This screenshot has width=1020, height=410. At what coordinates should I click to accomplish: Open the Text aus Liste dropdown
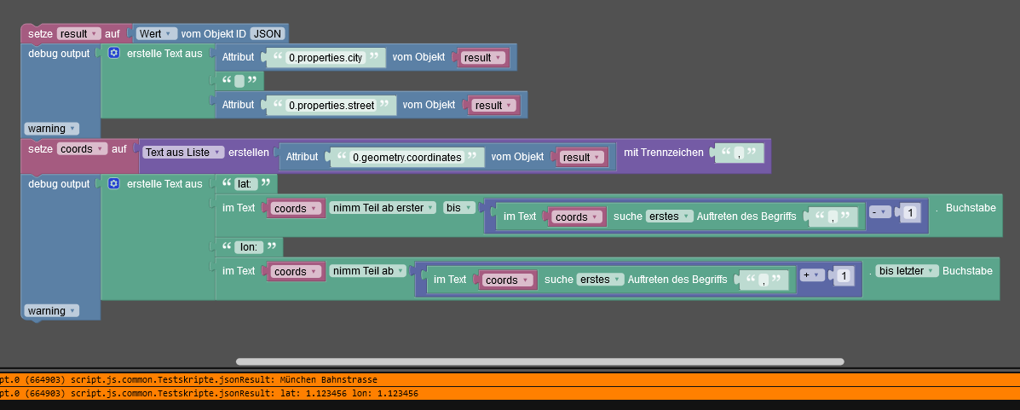tap(183, 153)
